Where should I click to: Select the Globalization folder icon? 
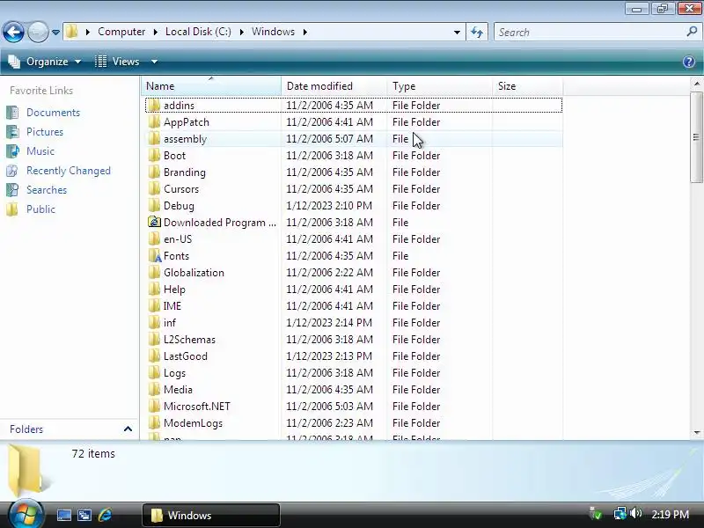pyautogui.click(x=154, y=273)
